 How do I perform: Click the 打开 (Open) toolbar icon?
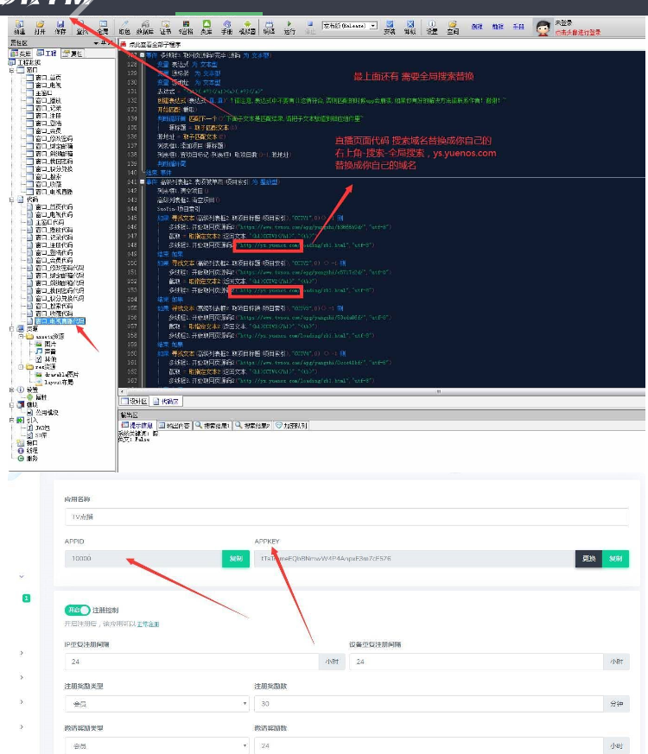(x=40, y=27)
